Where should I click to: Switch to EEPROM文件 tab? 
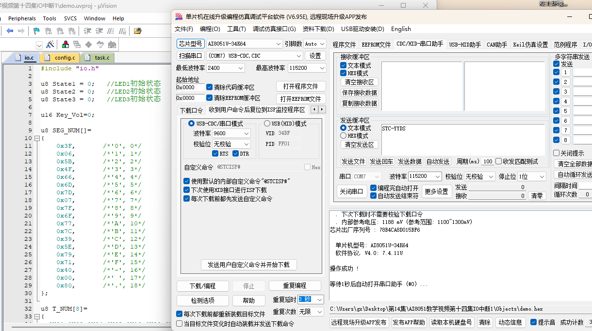coord(376,45)
